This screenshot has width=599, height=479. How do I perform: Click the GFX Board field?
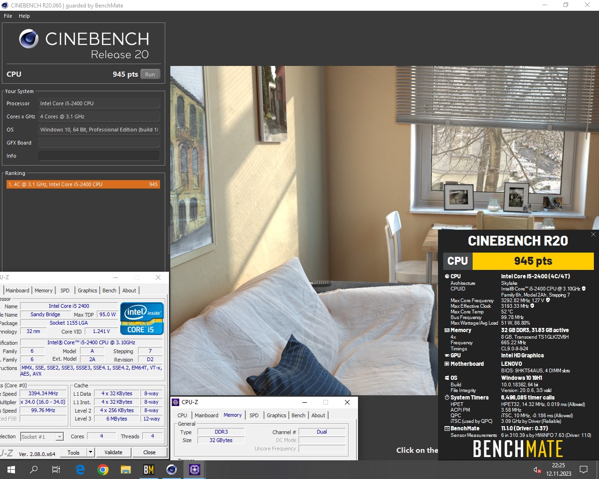(x=99, y=143)
